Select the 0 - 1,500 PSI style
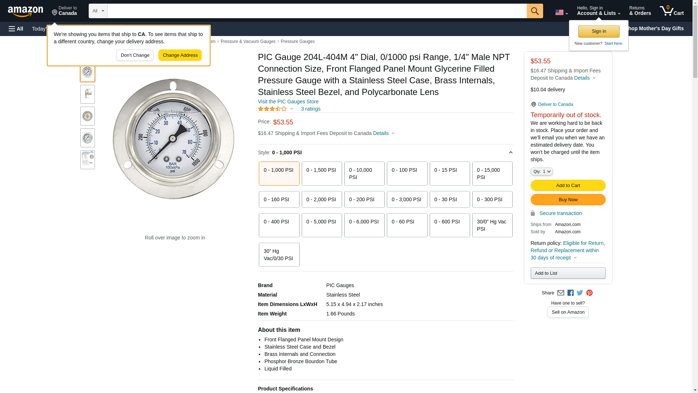698x393 pixels. tap(321, 174)
